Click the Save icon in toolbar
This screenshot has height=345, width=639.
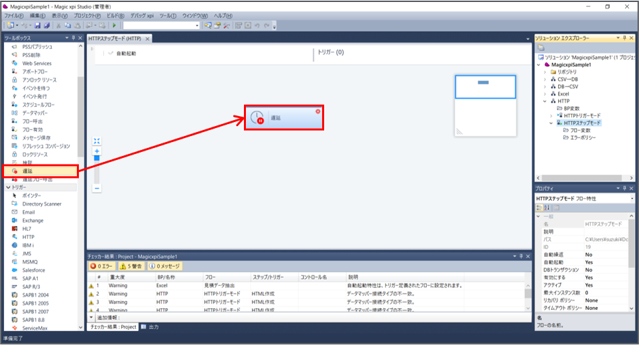(38, 25)
